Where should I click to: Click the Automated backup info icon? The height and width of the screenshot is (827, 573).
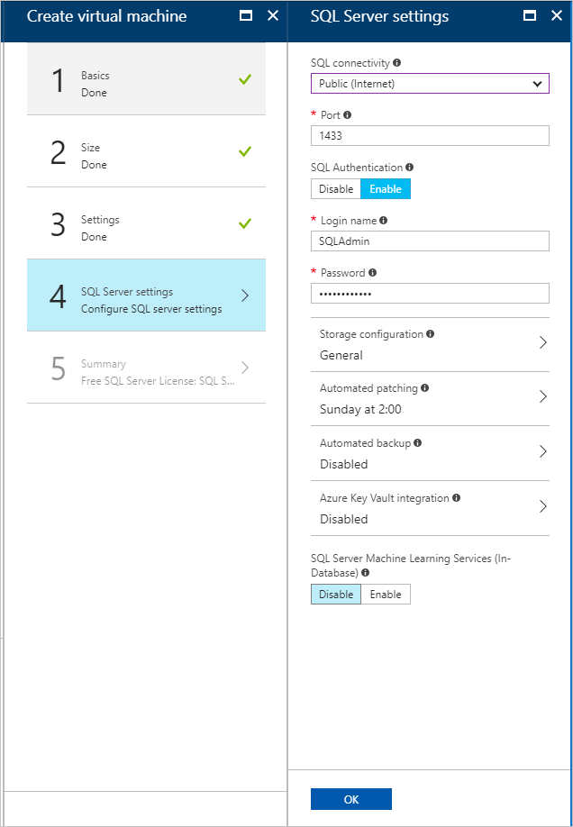(x=418, y=443)
